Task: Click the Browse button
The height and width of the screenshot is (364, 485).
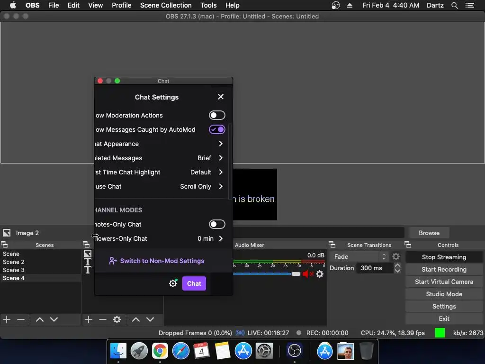Action: [429, 233]
